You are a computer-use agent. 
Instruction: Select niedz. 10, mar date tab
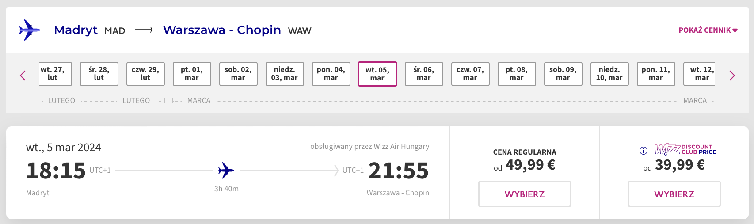609,74
